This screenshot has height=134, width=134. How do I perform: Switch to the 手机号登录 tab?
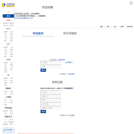pos(70,33)
